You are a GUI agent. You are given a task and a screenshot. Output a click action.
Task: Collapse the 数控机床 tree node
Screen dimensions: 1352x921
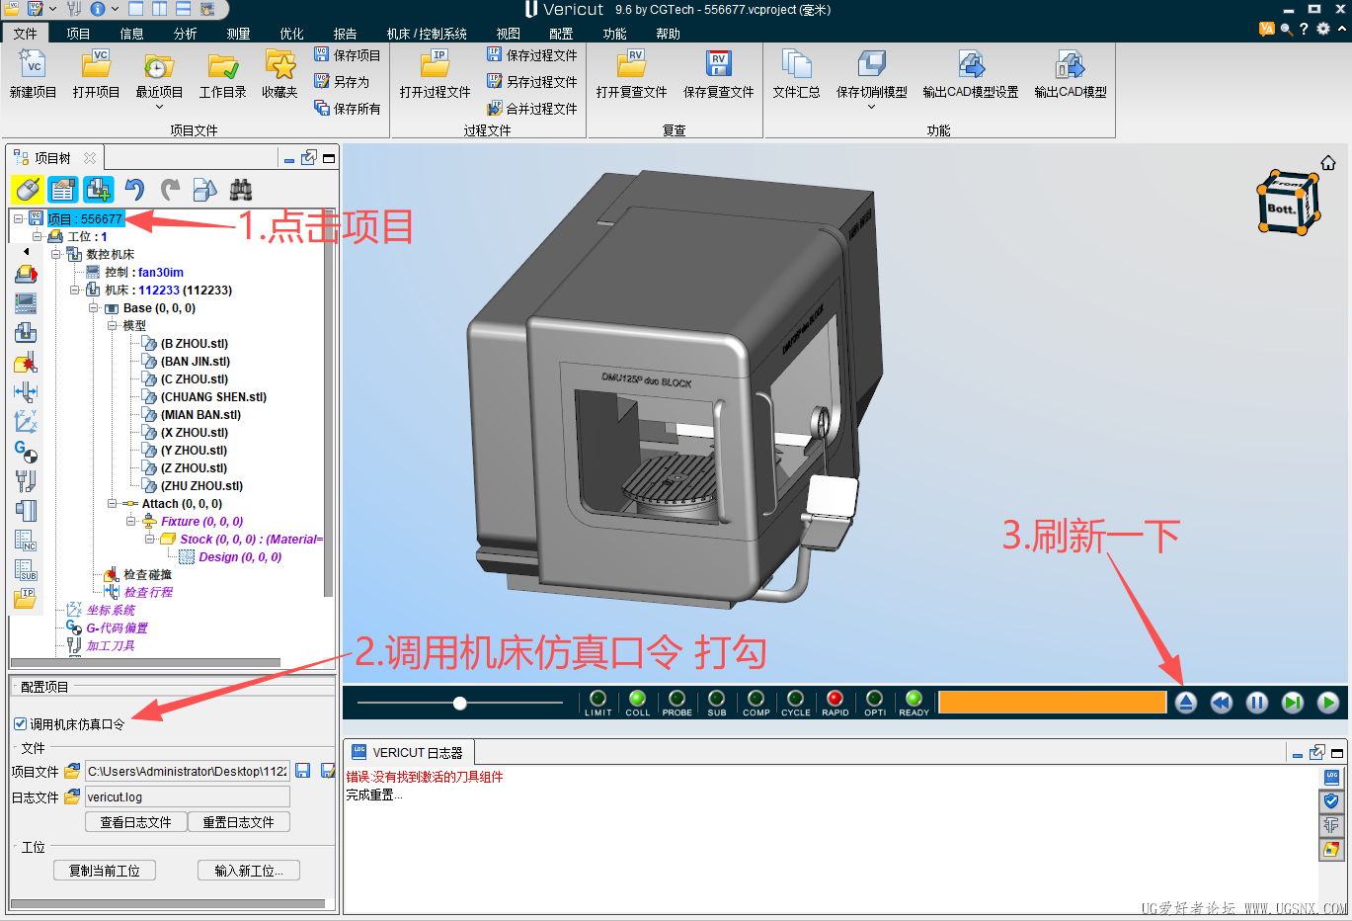pos(56,254)
